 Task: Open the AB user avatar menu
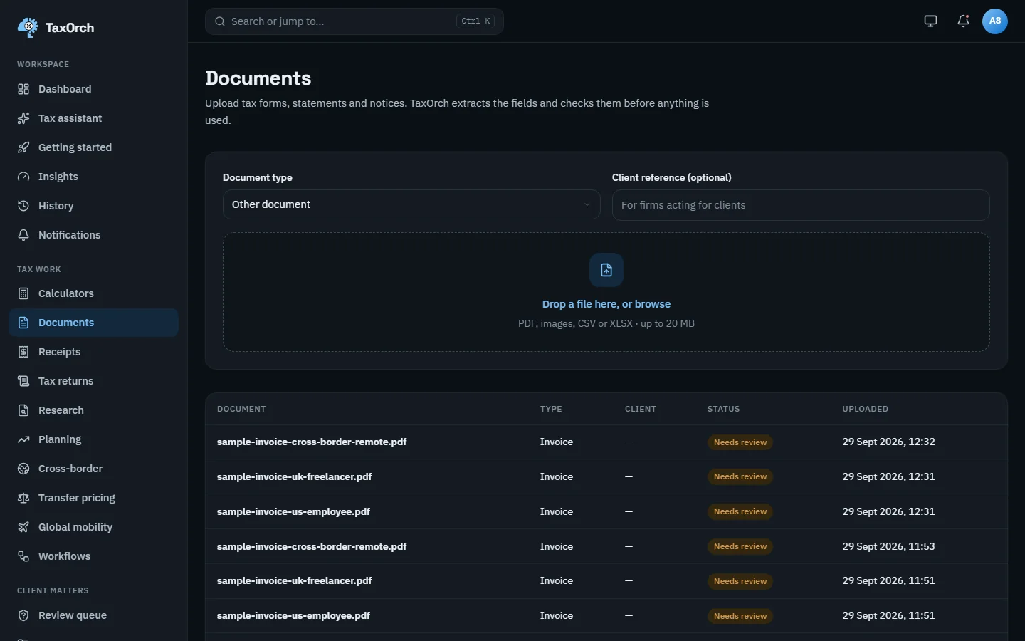995,21
